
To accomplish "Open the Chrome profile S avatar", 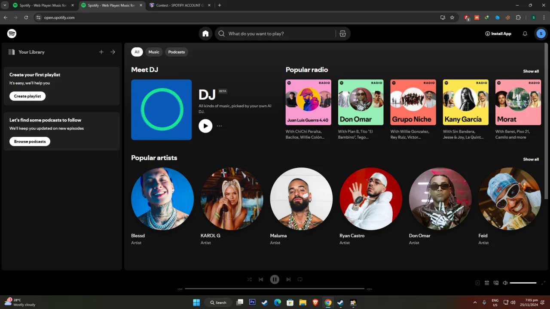I will (x=533, y=18).
